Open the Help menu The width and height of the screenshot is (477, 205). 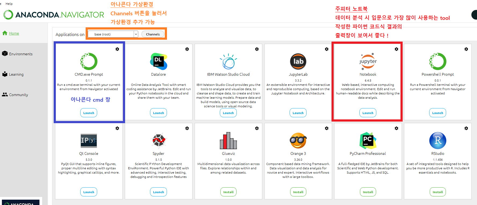9,4
